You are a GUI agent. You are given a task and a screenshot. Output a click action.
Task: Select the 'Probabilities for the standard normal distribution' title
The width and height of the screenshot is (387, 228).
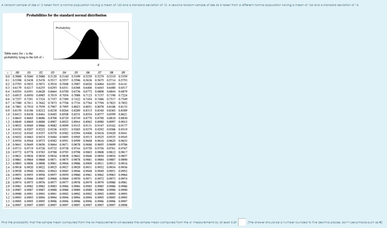coord(66,15)
